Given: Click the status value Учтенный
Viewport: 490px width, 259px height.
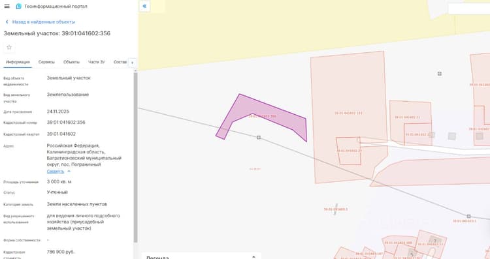Looking at the screenshot, I should (x=57, y=192).
